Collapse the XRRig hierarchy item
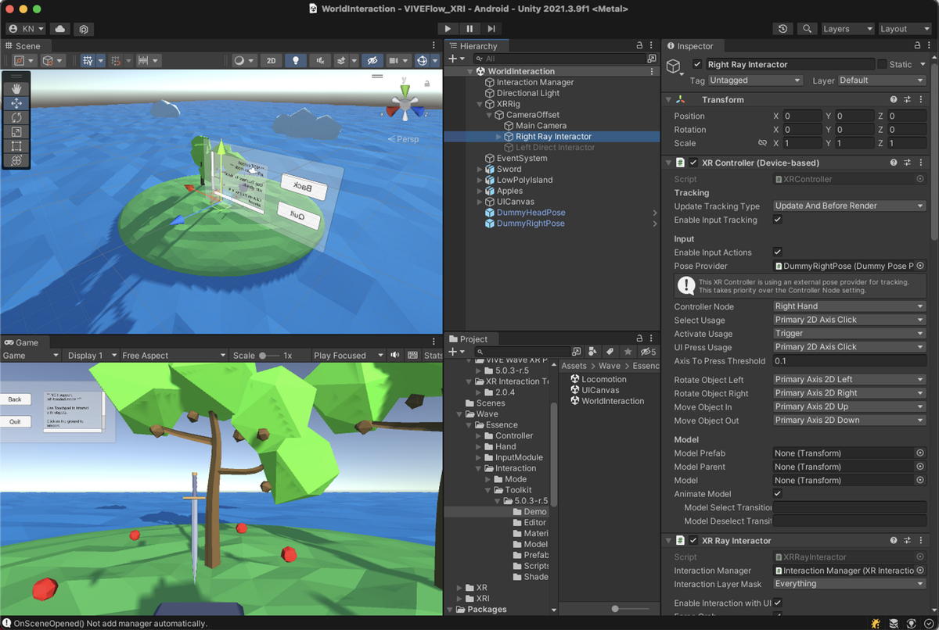Viewport: 939px width, 630px height. [x=480, y=104]
